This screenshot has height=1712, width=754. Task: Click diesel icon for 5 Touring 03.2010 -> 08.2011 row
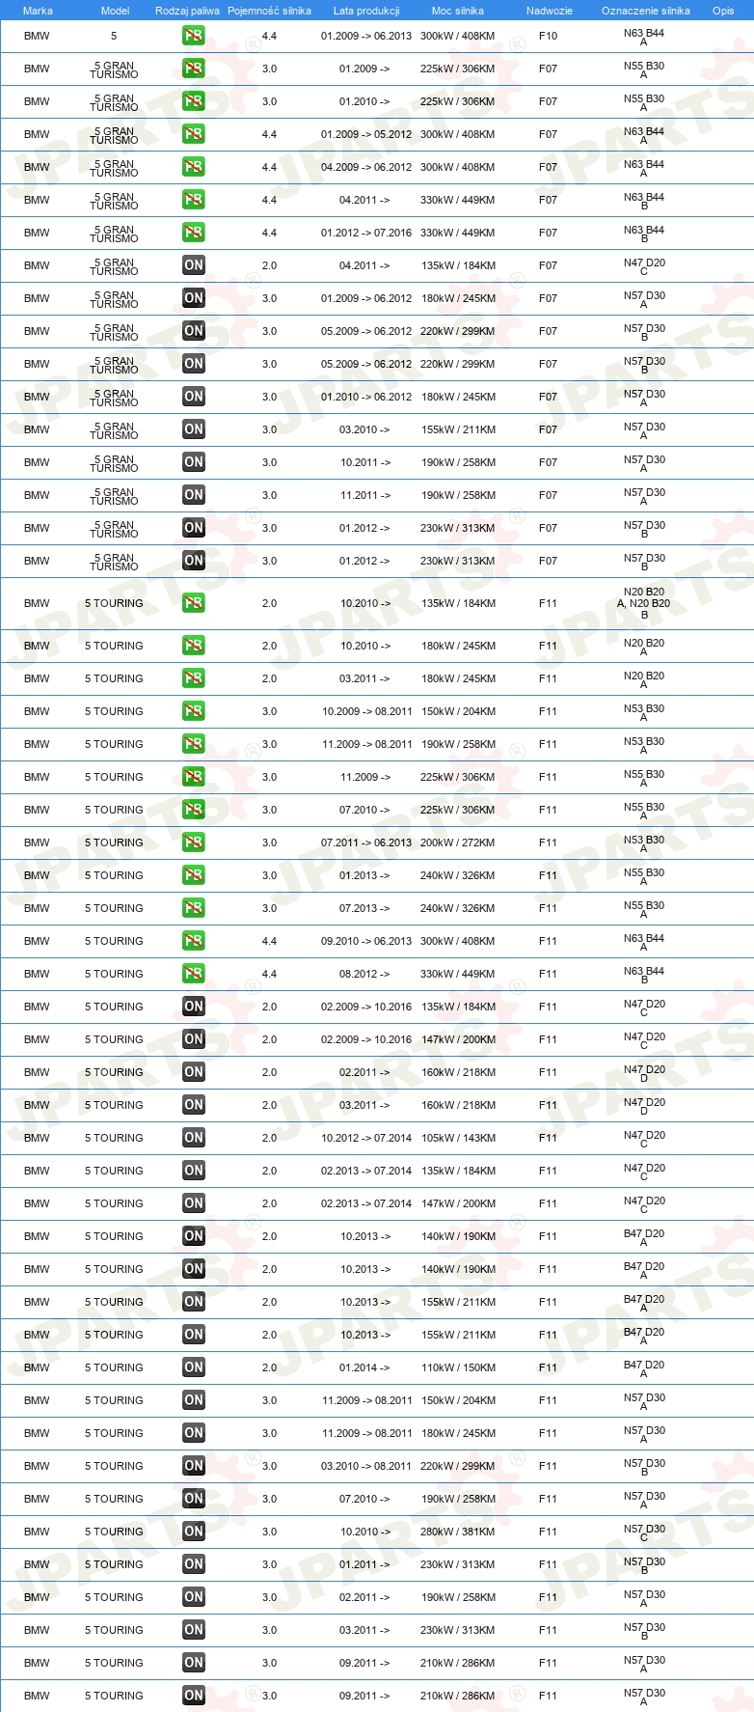click(x=193, y=1466)
